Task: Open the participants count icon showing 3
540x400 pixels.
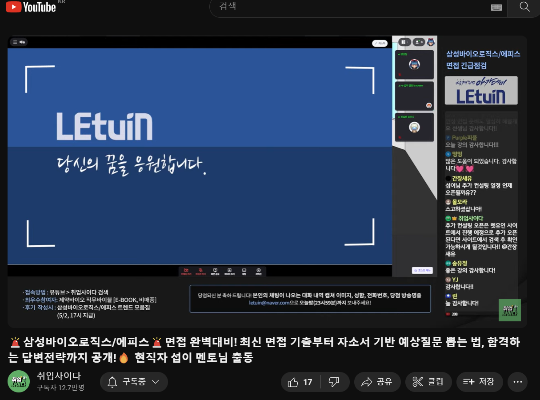Action: (x=418, y=42)
